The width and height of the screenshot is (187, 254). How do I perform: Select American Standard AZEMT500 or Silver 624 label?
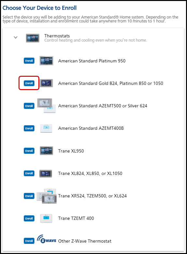point(102,106)
